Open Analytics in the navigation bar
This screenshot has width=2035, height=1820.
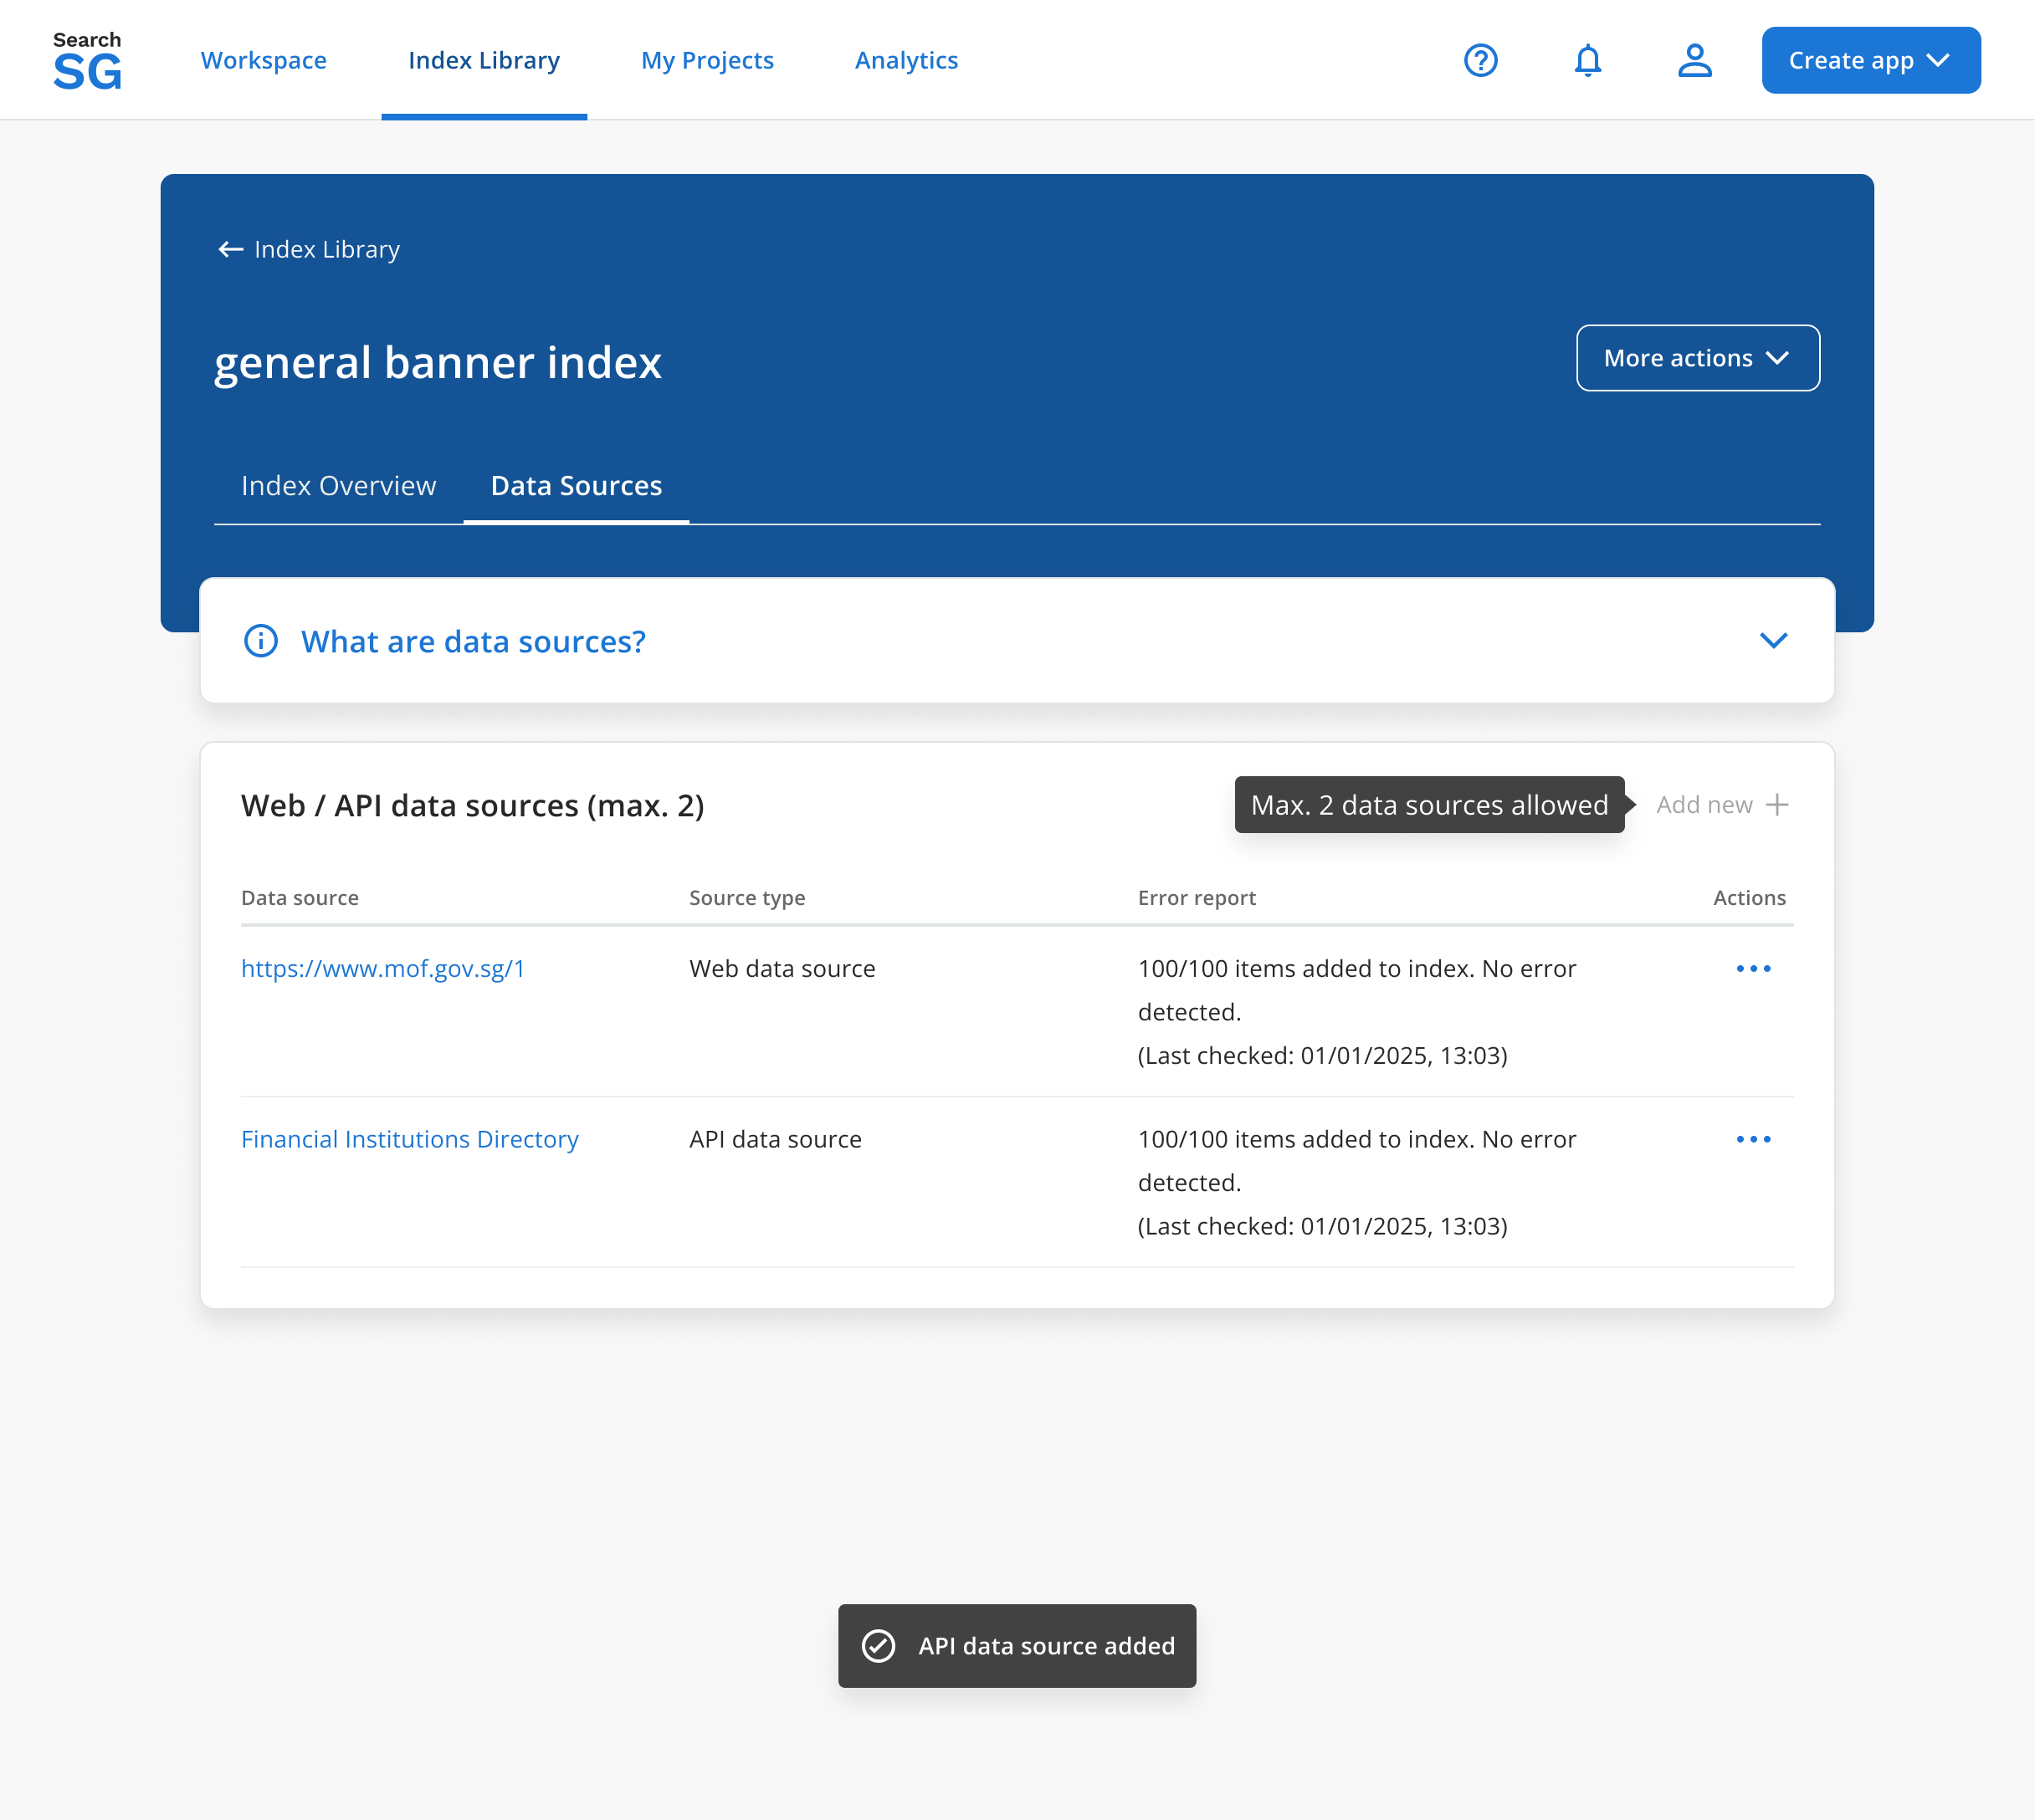905,61
